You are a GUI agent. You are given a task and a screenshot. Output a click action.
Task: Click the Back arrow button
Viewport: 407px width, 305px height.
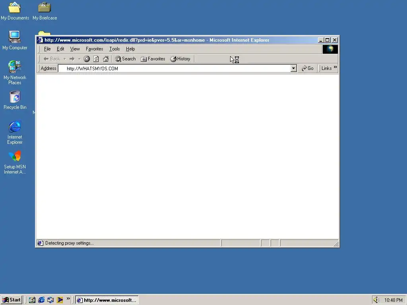coord(52,59)
